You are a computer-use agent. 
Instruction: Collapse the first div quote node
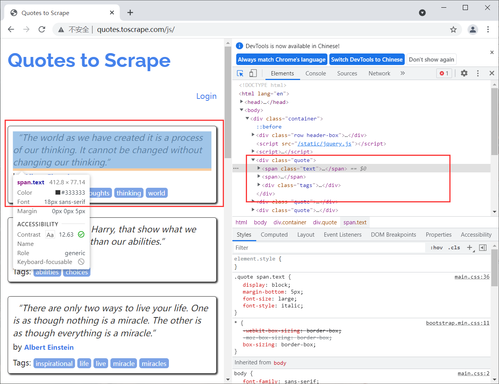pos(253,160)
